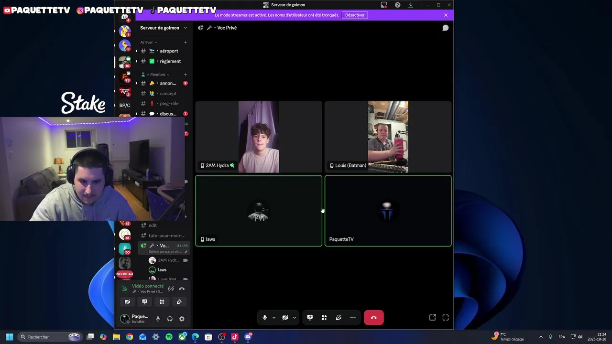Collapse the Arriver channel category
The image size is (612, 344).
(x=148, y=42)
